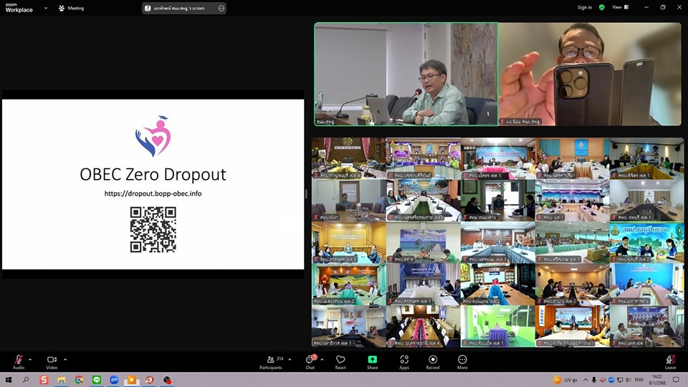Viewport: 688px width, 387px height.
Task: Open the Apps panel
Action: tap(404, 362)
